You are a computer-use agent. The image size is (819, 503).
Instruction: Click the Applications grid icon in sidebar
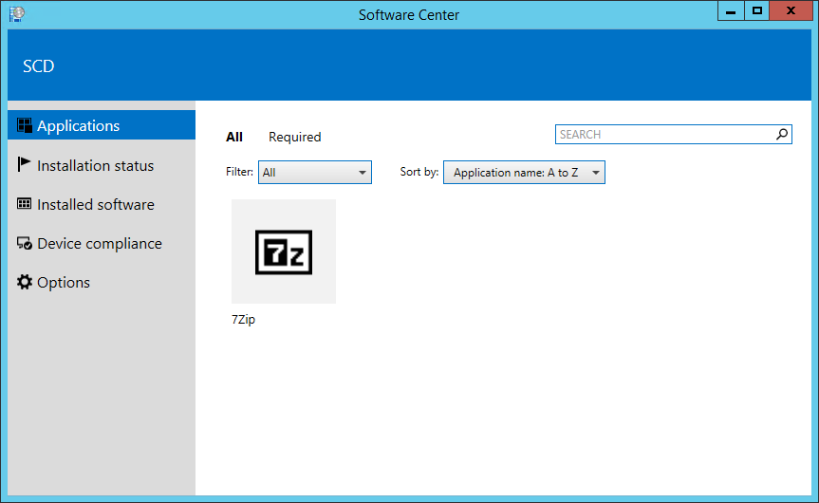coord(25,125)
